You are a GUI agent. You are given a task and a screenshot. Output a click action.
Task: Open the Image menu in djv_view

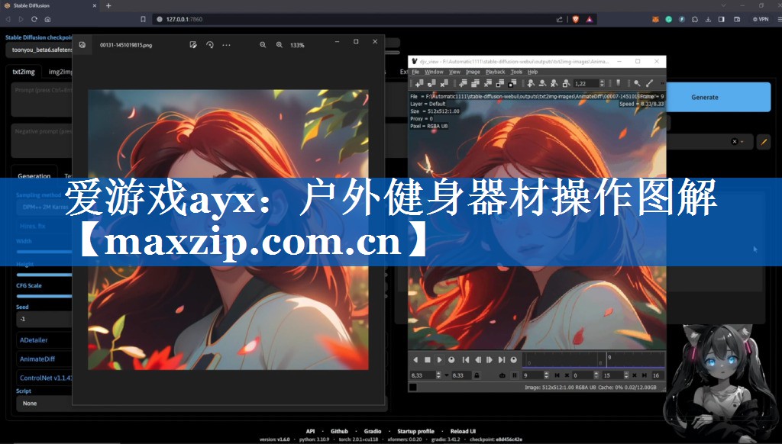473,72
